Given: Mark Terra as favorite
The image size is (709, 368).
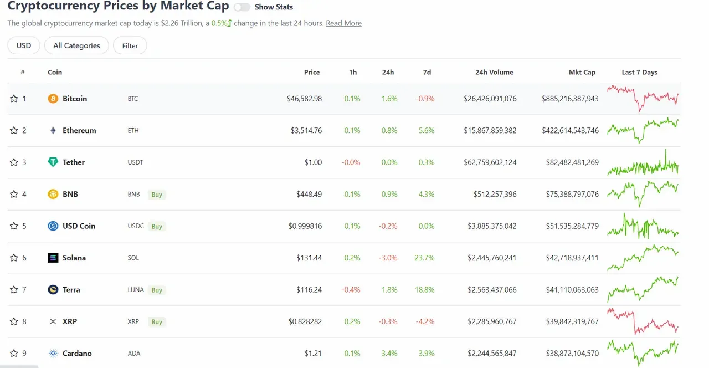Looking at the screenshot, I should click(x=14, y=290).
